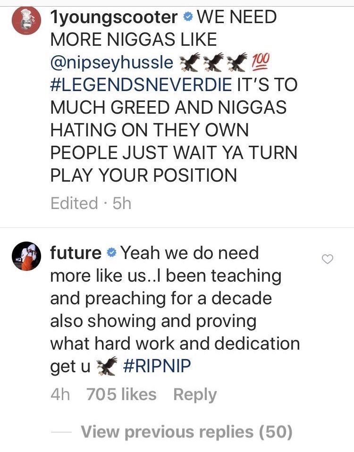Click the first eagle emoji after @nipseyhussle
The height and width of the screenshot is (452, 354).
coord(189,62)
